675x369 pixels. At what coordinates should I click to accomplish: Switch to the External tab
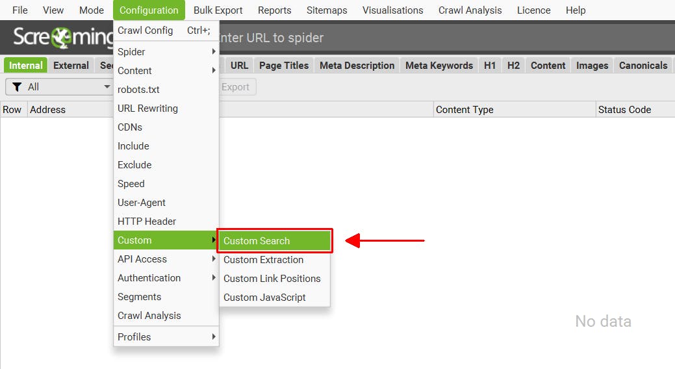click(71, 66)
